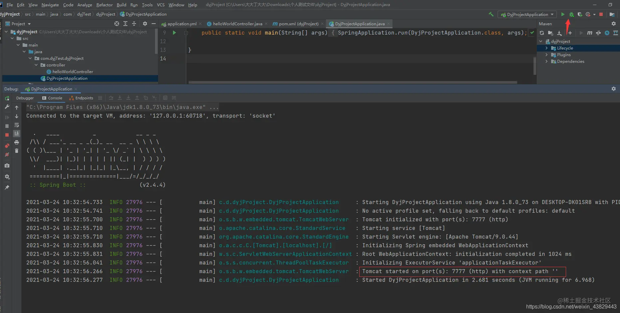The image size is (620, 313).
Task: Collapse the controller package node
Action: (36, 65)
